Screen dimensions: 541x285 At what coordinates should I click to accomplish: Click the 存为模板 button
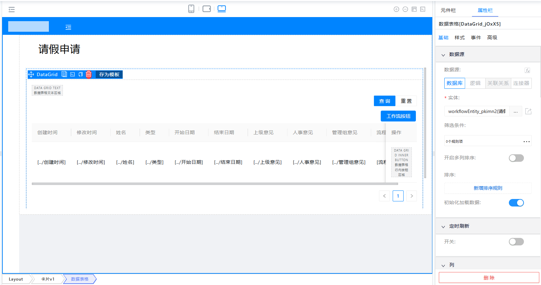(109, 74)
